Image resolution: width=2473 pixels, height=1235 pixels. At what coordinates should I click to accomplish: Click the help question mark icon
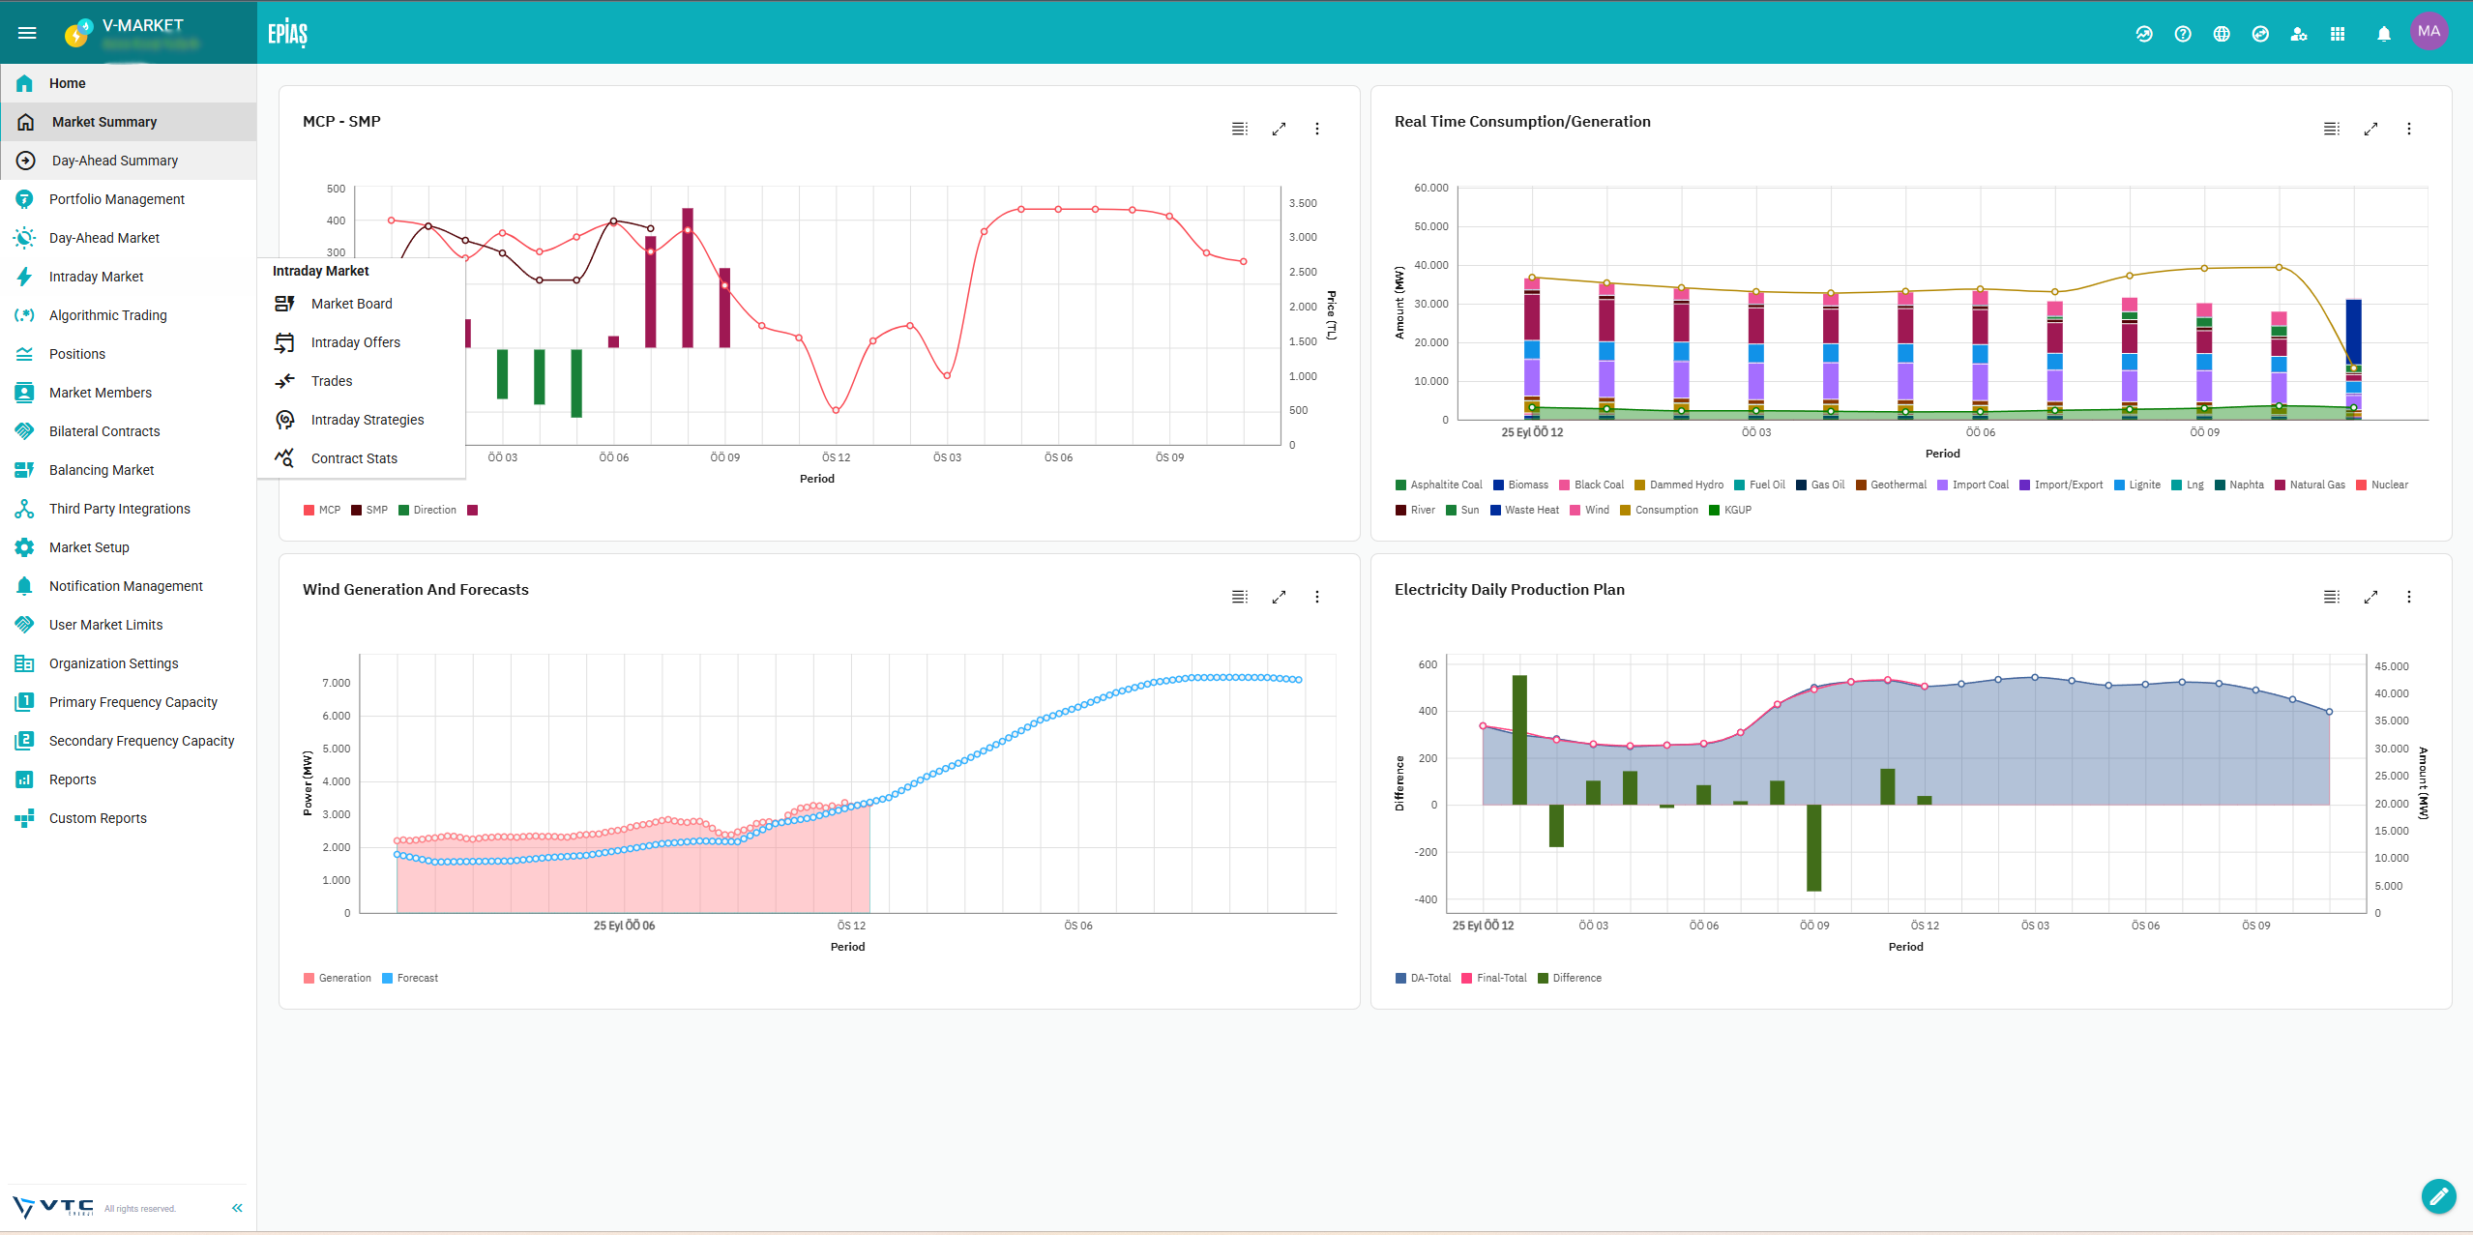coord(2183,34)
